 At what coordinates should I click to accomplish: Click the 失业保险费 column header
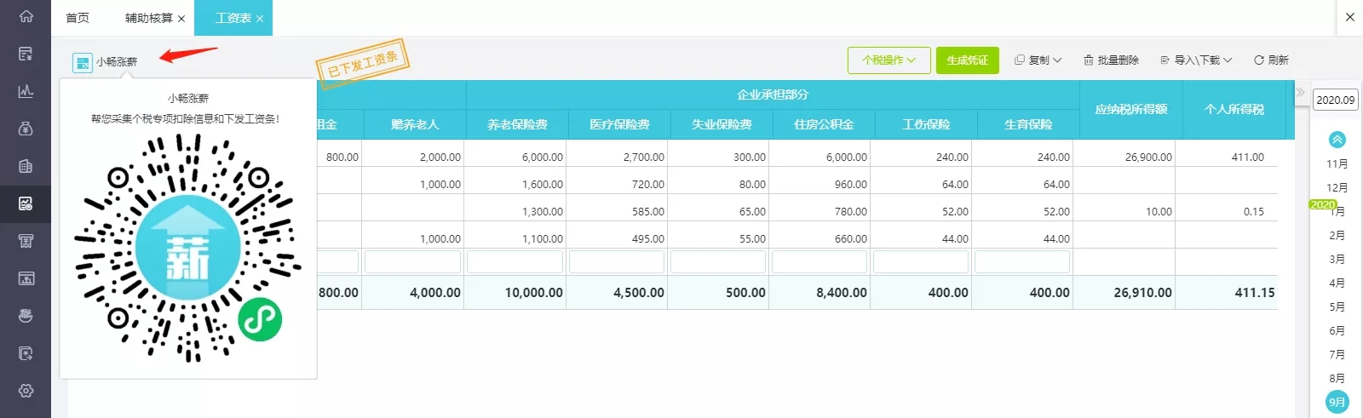(x=722, y=124)
